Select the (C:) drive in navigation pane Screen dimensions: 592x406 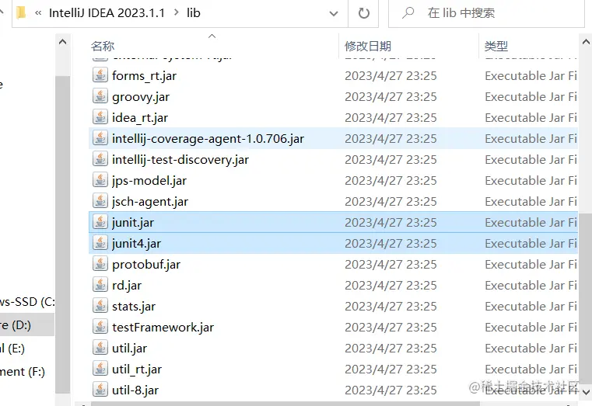(x=27, y=302)
